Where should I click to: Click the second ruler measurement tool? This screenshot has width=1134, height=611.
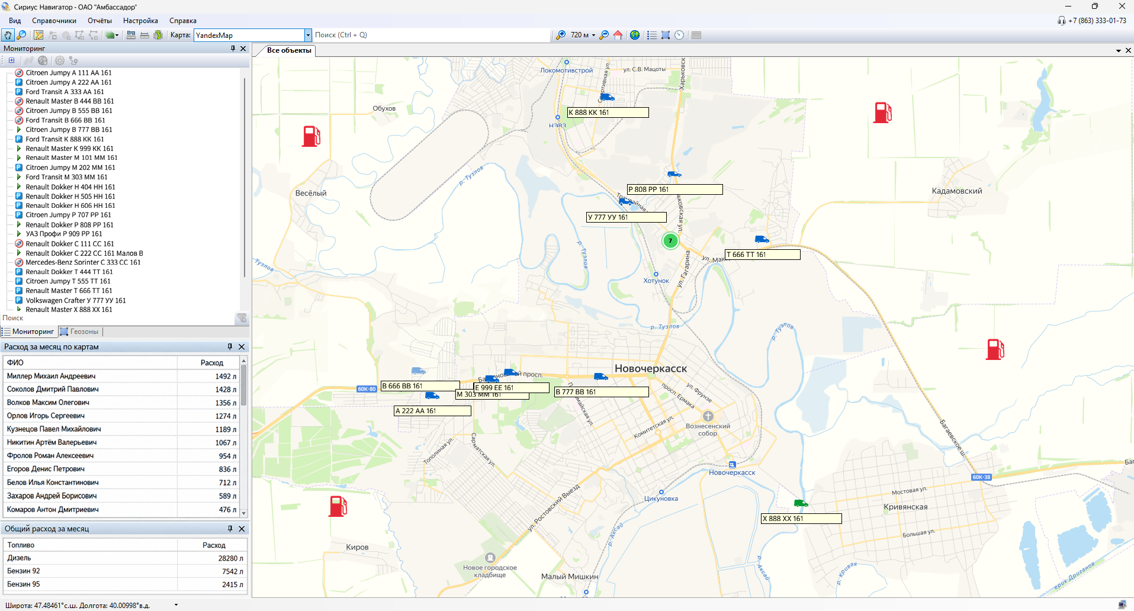pos(144,35)
